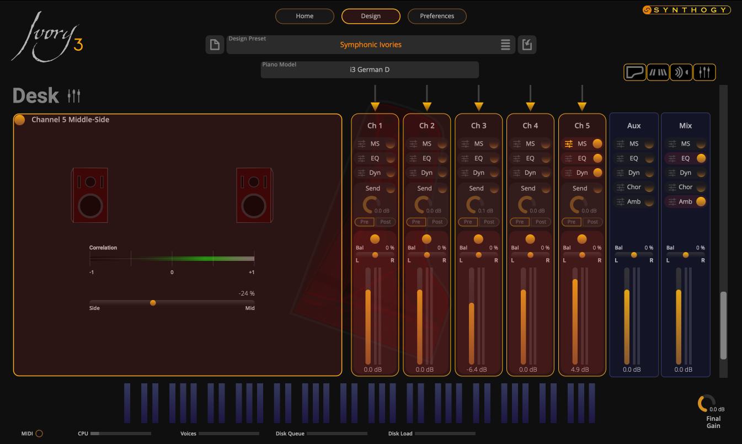742x444 pixels.
Task: Open the Ch 3 Dyn settings sliders icon
Action: coord(465,173)
